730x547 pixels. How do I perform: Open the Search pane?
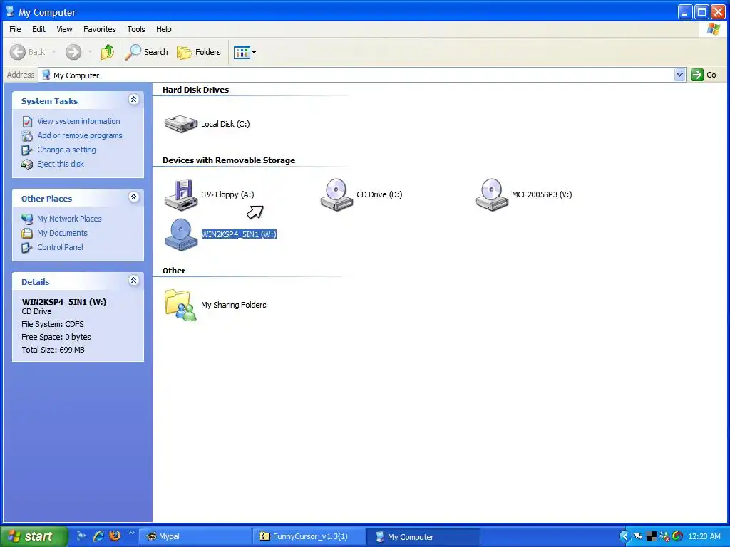click(146, 52)
